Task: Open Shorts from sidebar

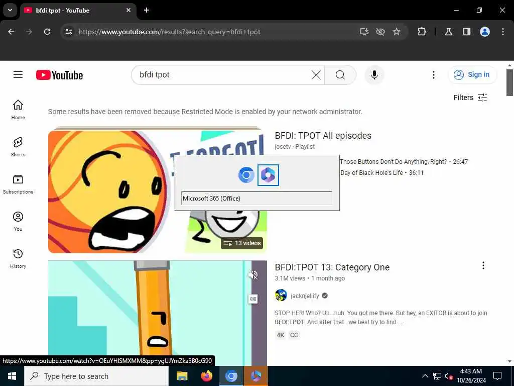Action: point(18,147)
